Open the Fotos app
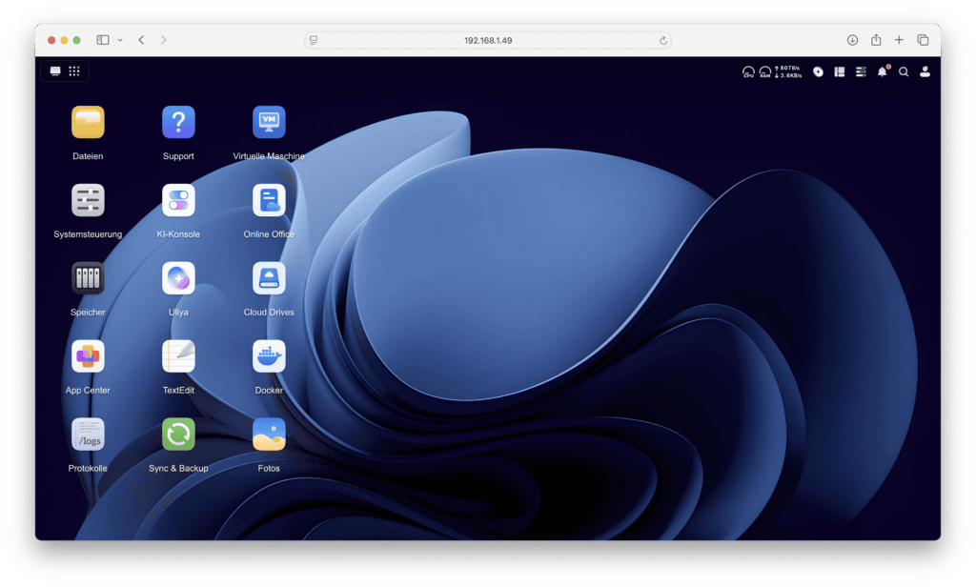This screenshot has width=976, height=587. tap(269, 435)
